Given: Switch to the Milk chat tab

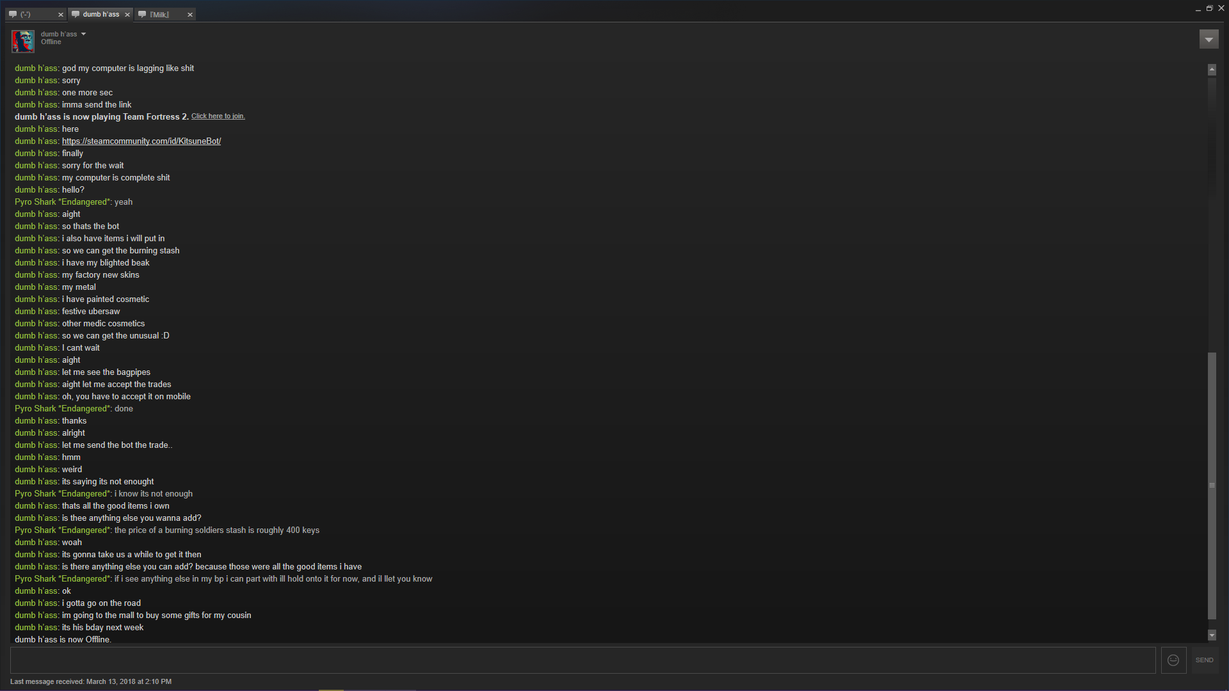Looking at the screenshot, I should [165, 14].
